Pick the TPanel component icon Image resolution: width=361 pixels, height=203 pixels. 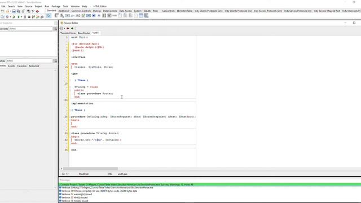(136, 16)
